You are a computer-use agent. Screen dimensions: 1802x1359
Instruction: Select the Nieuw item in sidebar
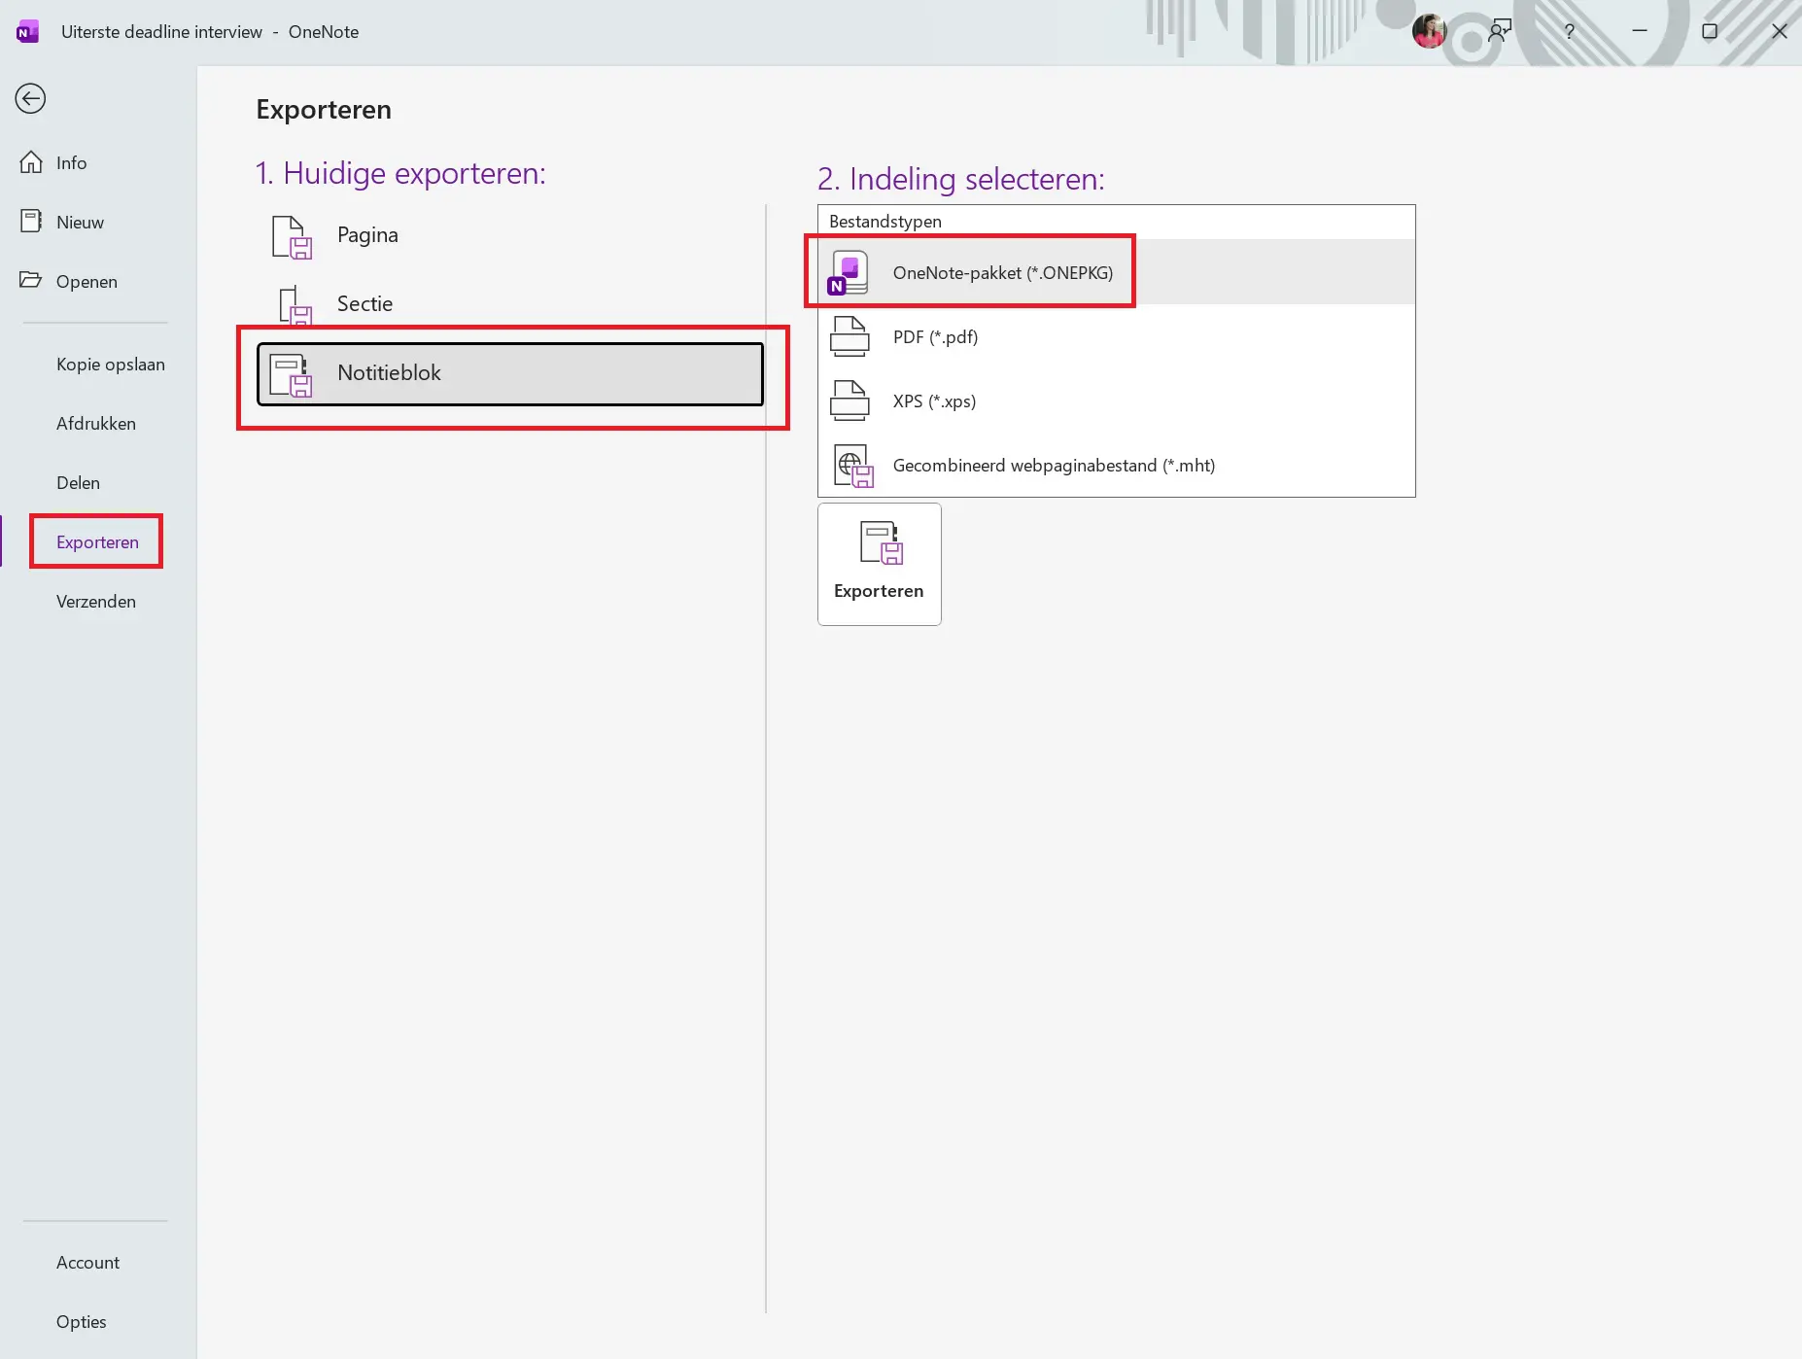pos(79,221)
